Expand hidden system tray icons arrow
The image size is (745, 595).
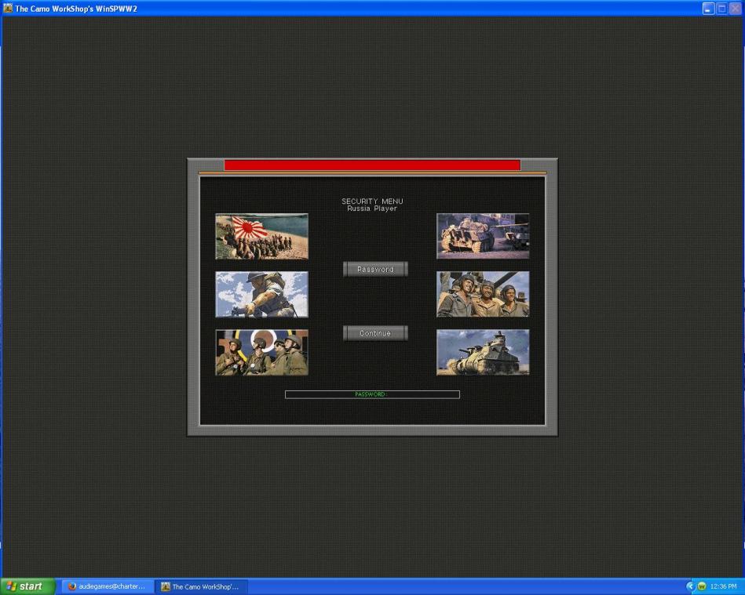691,586
